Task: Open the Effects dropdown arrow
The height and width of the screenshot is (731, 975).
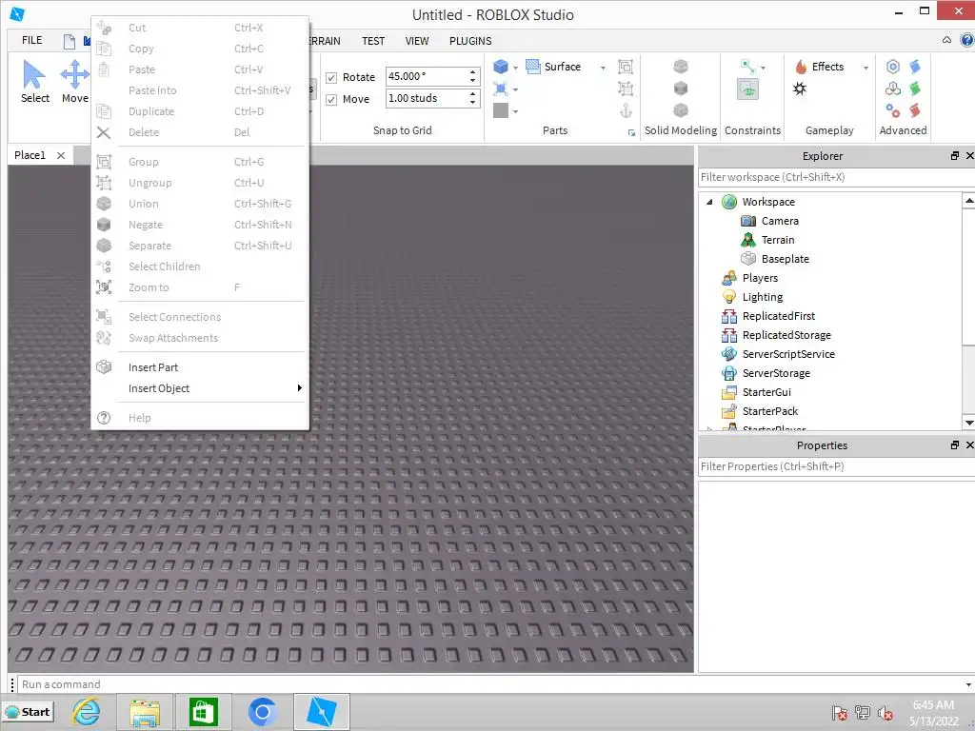Action: [866, 68]
